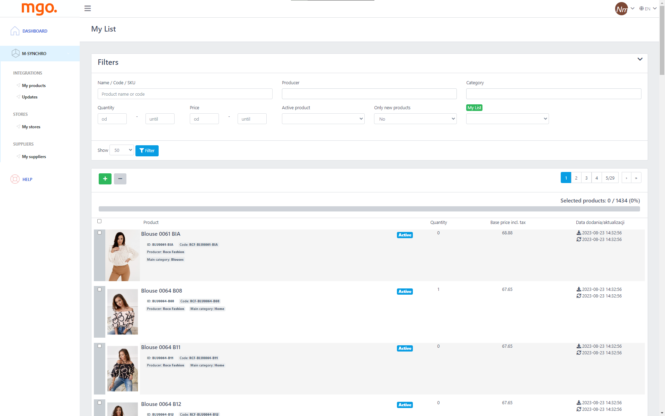Select all products with header checkbox

click(99, 221)
